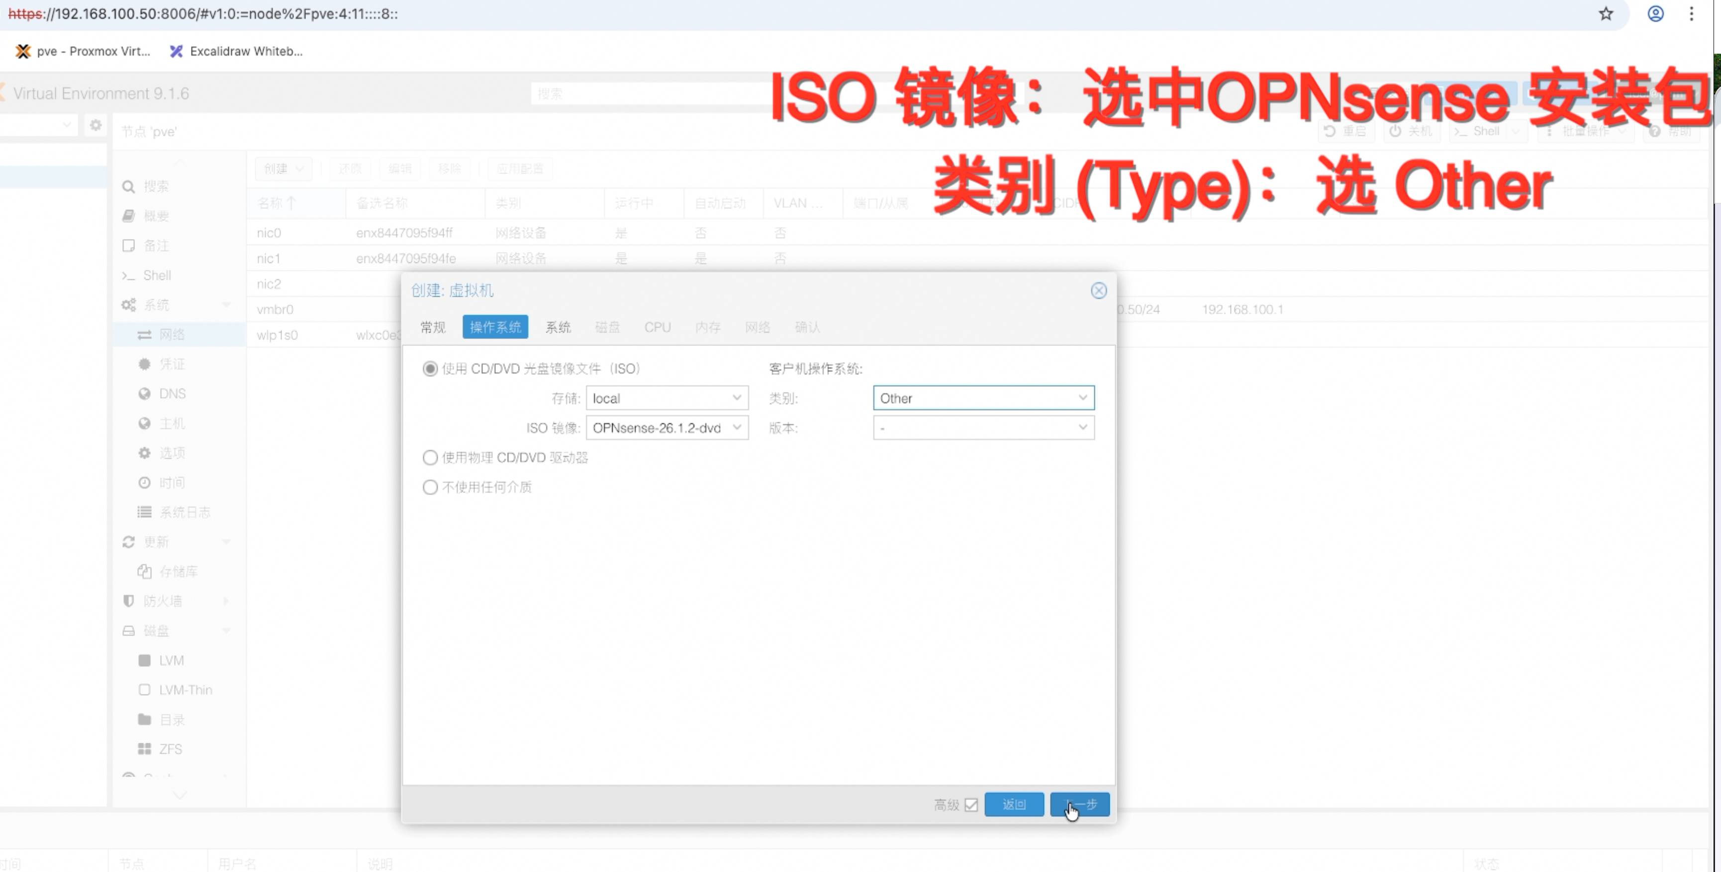Open the pve Proxmox bookmark
The width and height of the screenshot is (1721, 872).
click(x=83, y=51)
